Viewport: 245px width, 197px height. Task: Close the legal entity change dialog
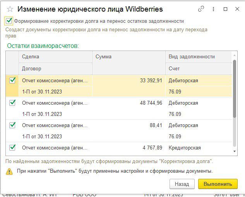237,9
